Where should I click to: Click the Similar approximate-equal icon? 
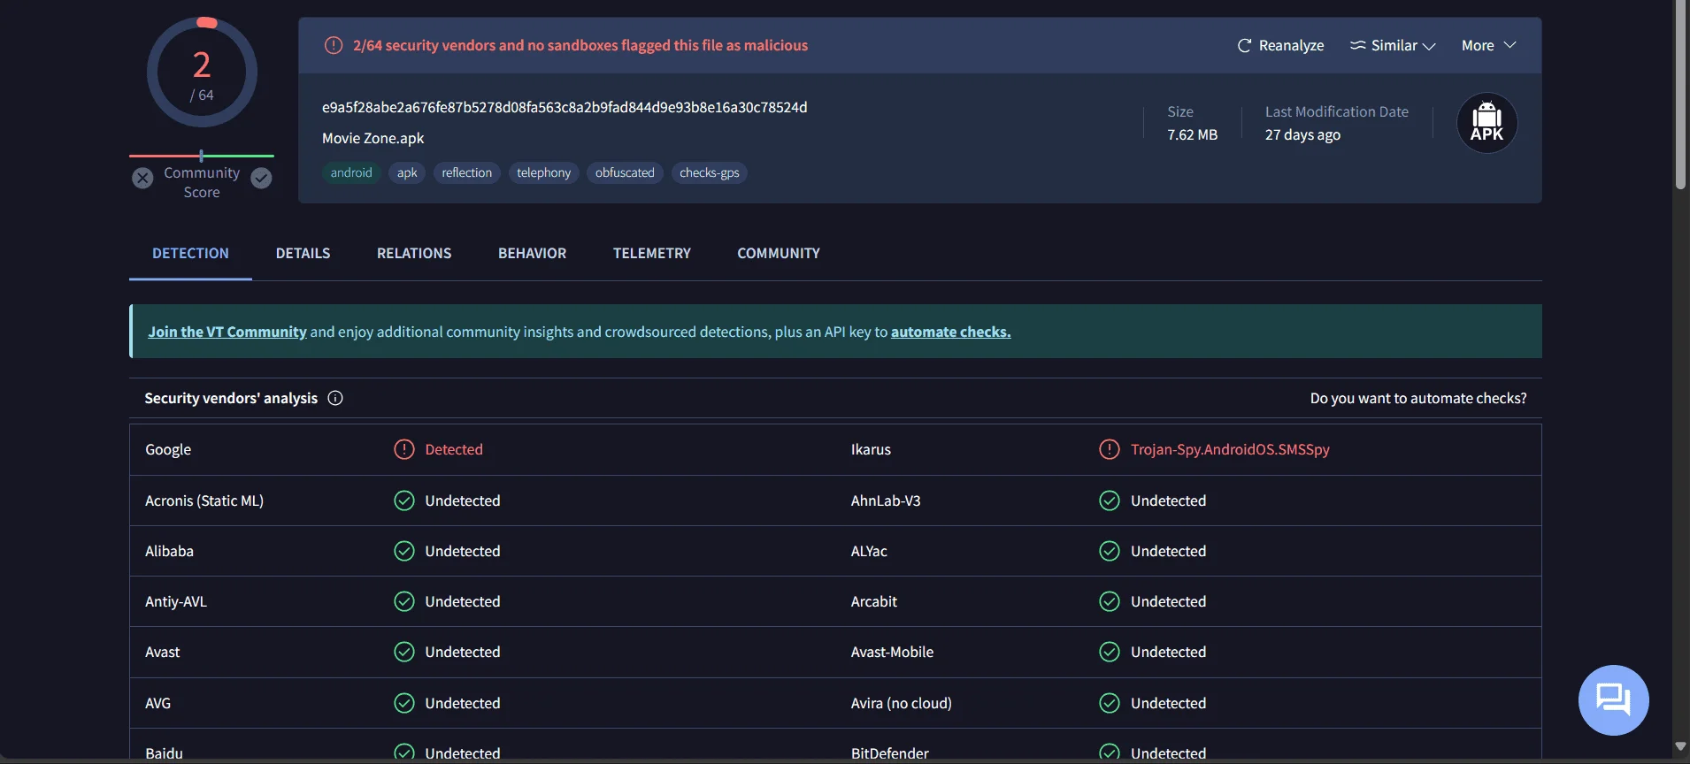pos(1357,45)
